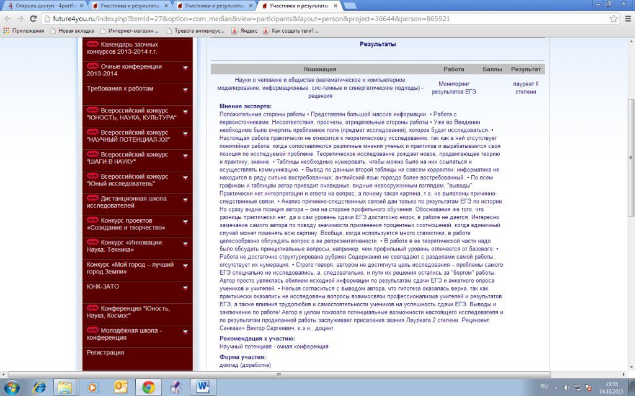Open the Яндекс bookmark in the bookmarks bar
The height and width of the screenshot is (396, 635).
[244, 30]
